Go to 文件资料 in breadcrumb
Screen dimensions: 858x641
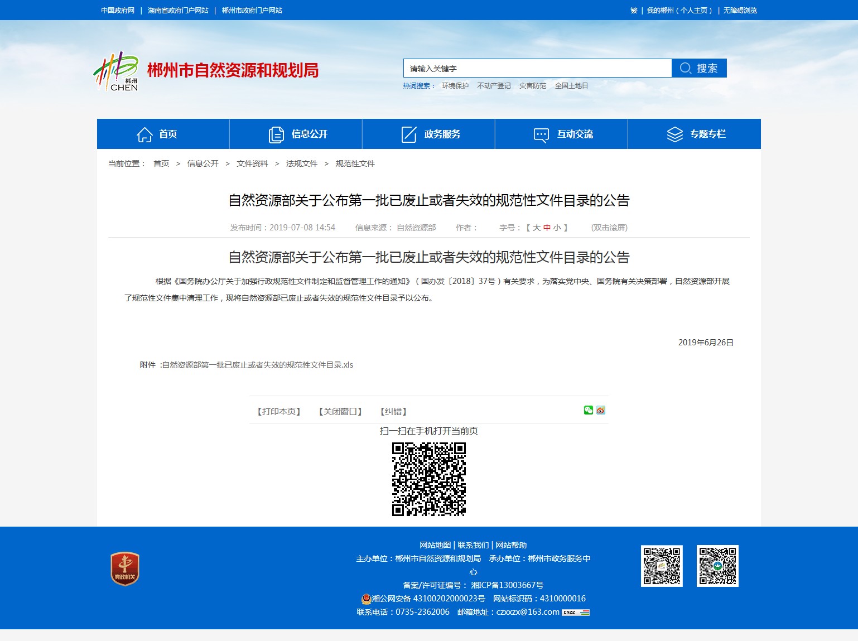(x=252, y=163)
